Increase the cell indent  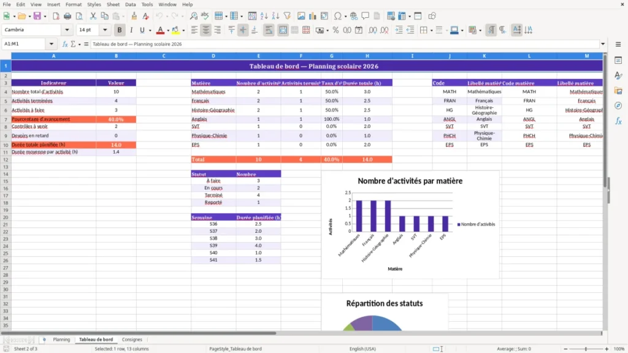(399, 30)
